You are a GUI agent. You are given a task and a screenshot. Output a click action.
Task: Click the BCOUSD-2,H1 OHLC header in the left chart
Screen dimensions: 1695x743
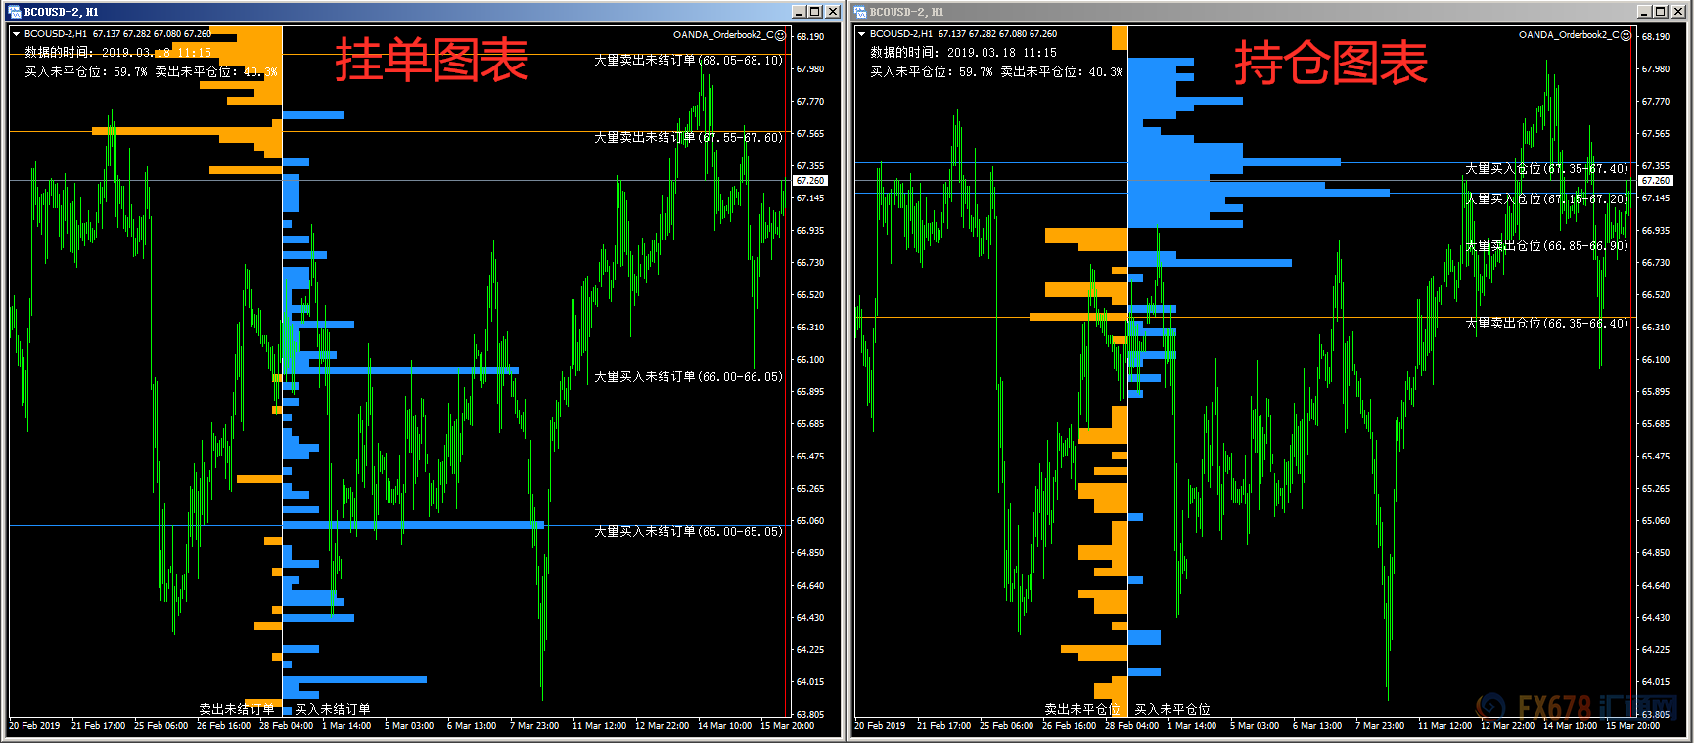point(117,34)
